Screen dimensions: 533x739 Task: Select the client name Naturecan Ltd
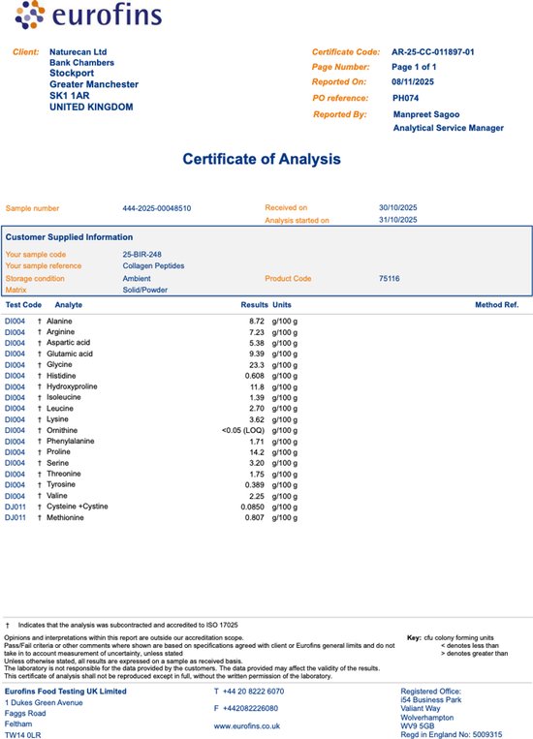[x=78, y=52]
